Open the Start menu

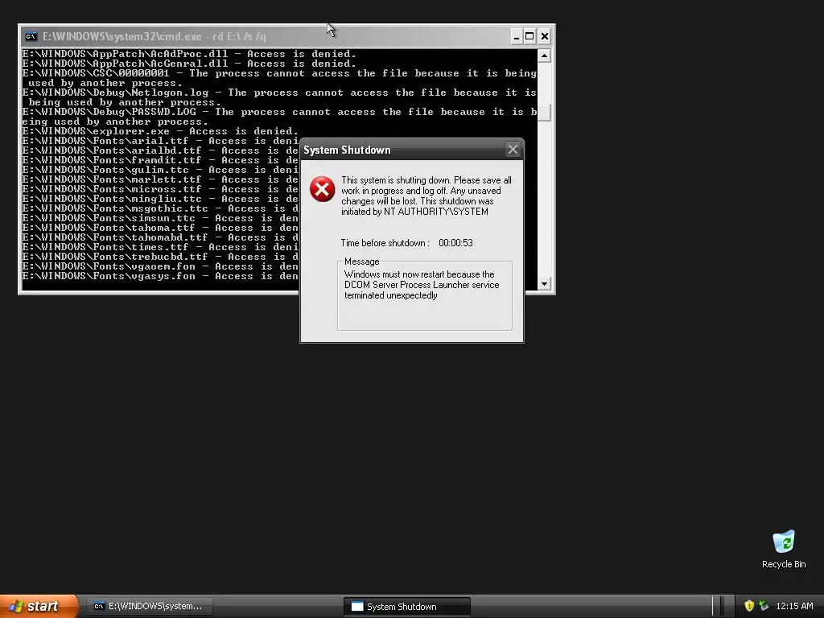click(x=38, y=606)
